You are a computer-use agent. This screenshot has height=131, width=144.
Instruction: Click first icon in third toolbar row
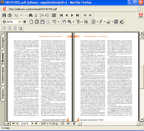click(x=4, y=28)
